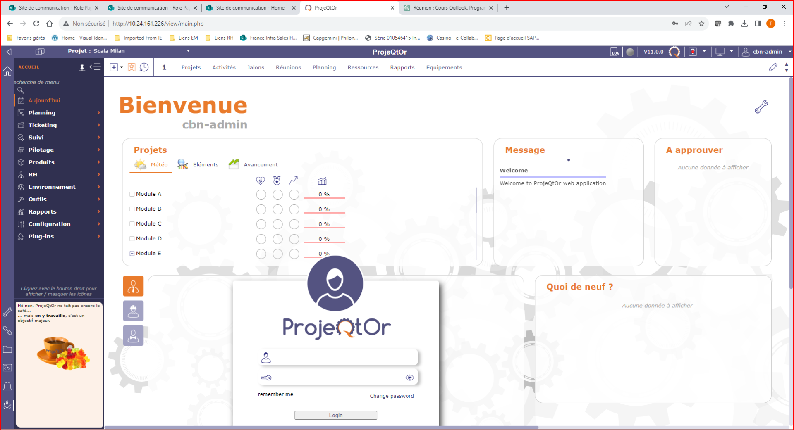Screen dimensions: 794x430
Task: Focus the username field in the login box
Action: [x=338, y=357]
